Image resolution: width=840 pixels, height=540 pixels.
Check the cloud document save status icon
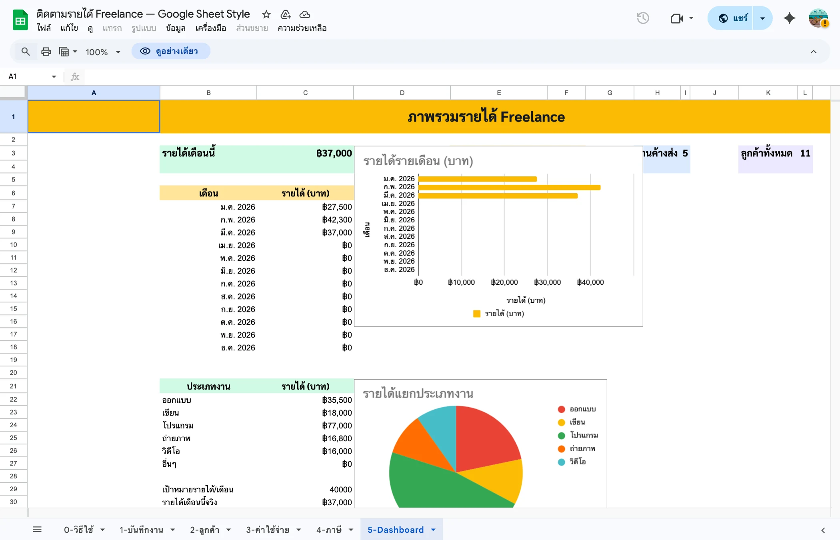pos(305,14)
